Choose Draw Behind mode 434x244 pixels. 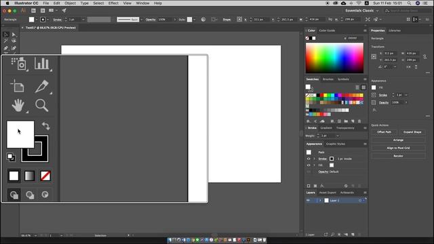tap(30, 195)
